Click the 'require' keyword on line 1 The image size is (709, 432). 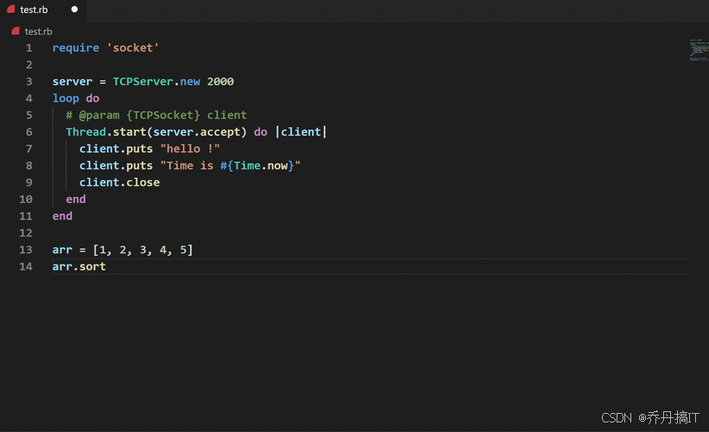point(75,48)
